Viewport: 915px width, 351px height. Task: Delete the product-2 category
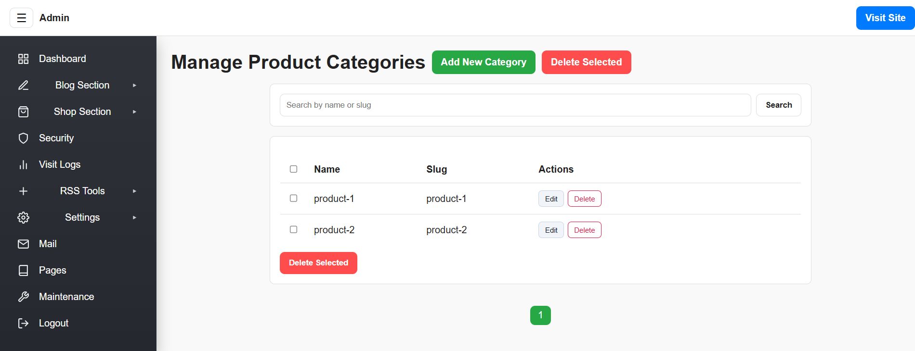coord(584,230)
